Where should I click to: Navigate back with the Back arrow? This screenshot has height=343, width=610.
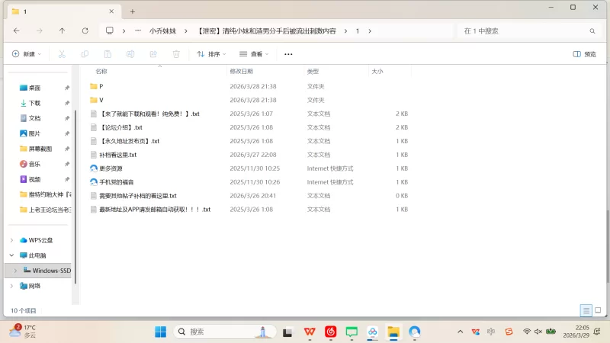point(17,30)
